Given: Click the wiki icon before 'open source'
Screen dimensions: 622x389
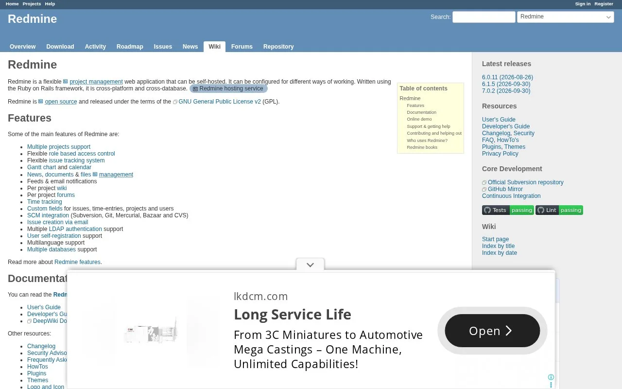Looking at the screenshot, I should 41,102.
